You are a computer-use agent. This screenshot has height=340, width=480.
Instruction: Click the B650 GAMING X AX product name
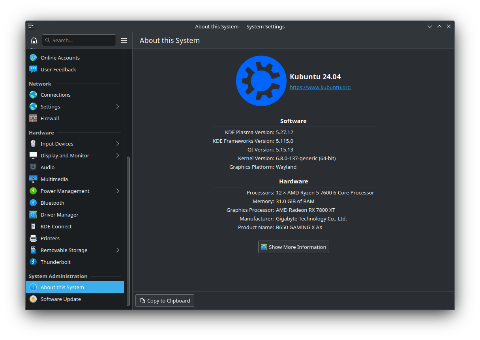299,227
